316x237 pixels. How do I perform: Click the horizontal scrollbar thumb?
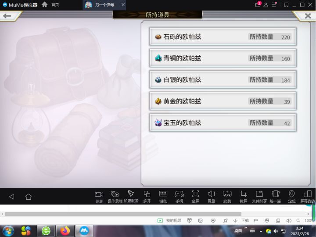(123, 214)
